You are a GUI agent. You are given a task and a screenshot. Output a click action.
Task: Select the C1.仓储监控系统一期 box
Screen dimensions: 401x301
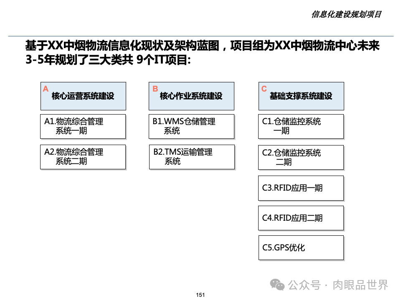pos(301,126)
